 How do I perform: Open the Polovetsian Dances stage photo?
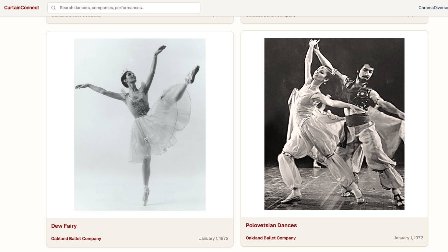[x=334, y=124]
